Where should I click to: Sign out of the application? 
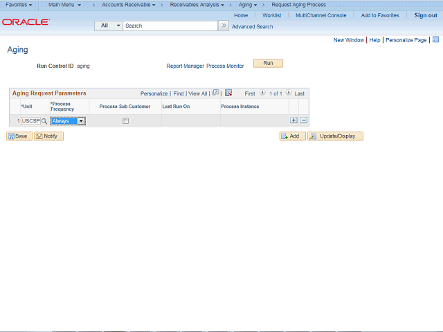tap(426, 15)
